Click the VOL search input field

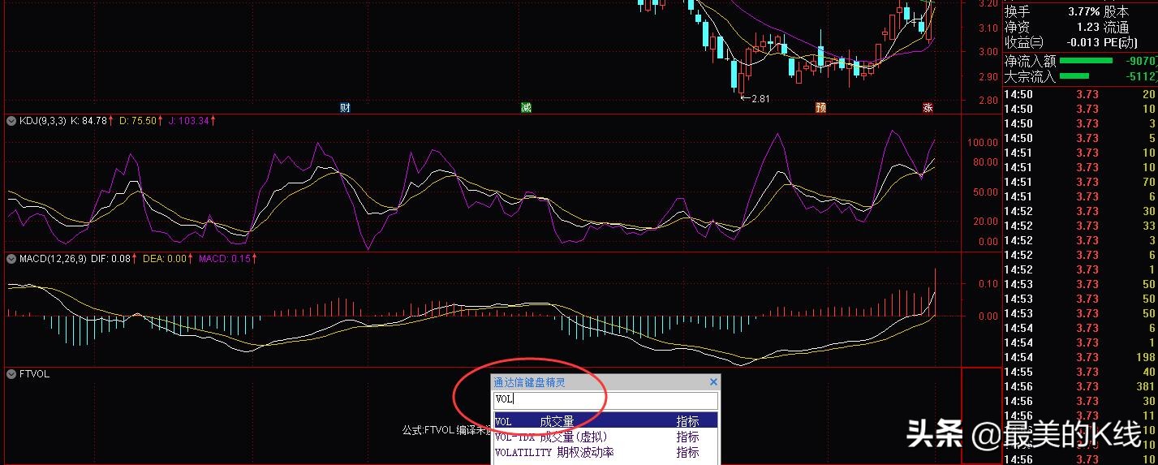pos(606,400)
